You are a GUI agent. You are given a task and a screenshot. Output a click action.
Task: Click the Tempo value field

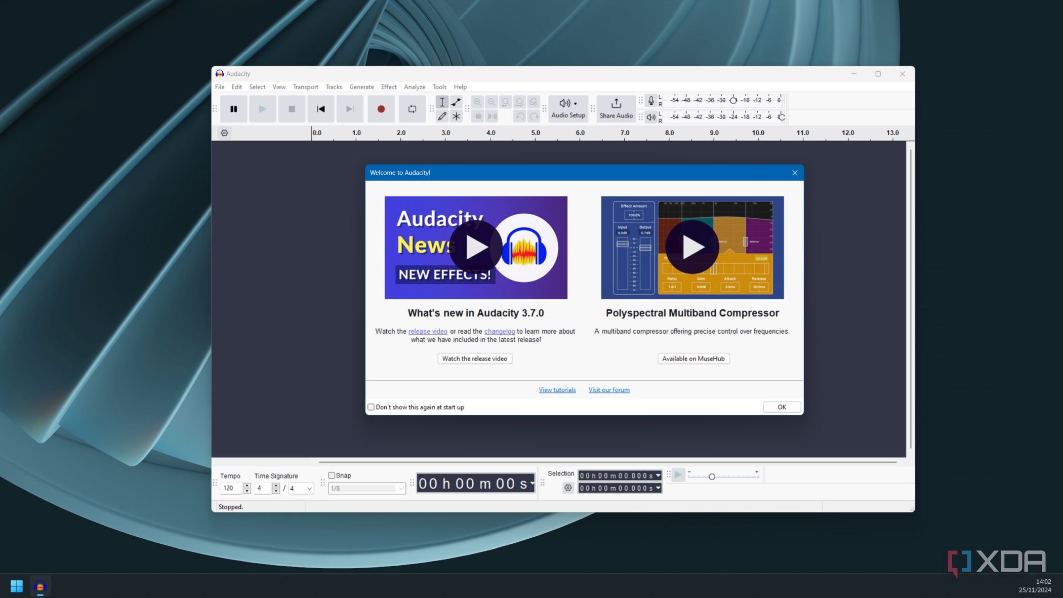click(x=231, y=488)
